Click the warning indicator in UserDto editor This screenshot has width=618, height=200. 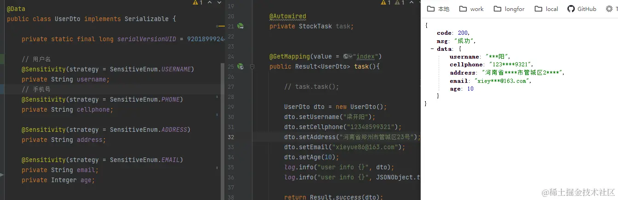click(x=198, y=3)
